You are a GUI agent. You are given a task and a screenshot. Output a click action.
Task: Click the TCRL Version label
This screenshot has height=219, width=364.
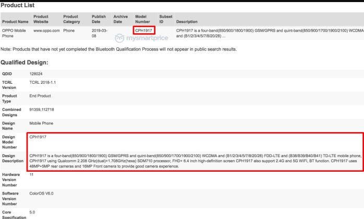pyautogui.click(x=9, y=85)
